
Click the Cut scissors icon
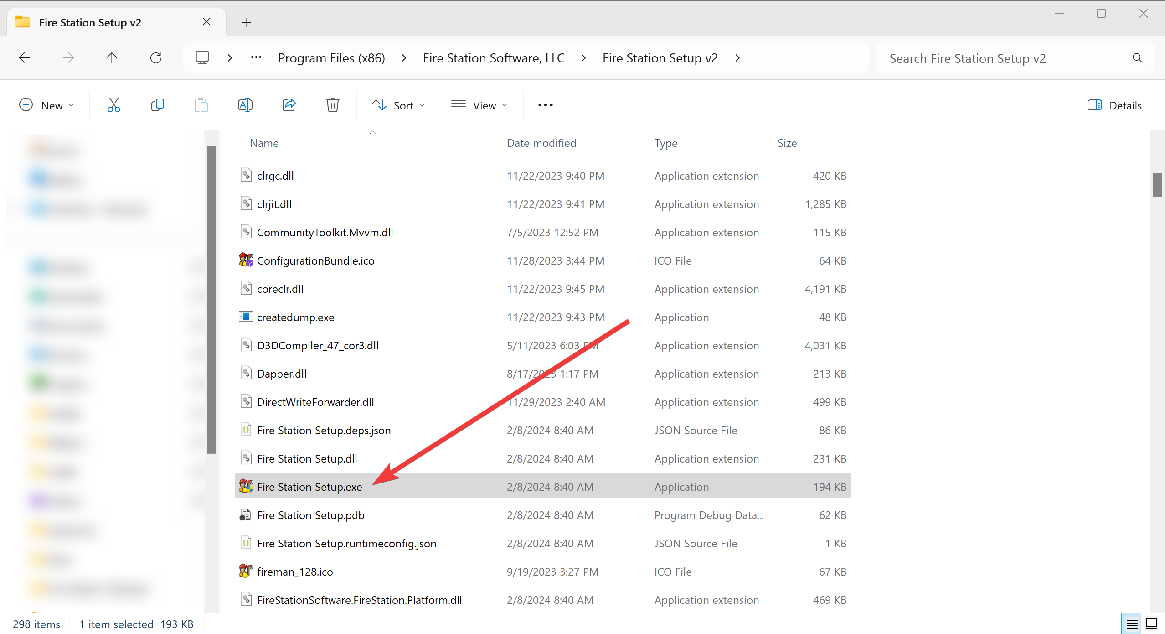(x=113, y=105)
